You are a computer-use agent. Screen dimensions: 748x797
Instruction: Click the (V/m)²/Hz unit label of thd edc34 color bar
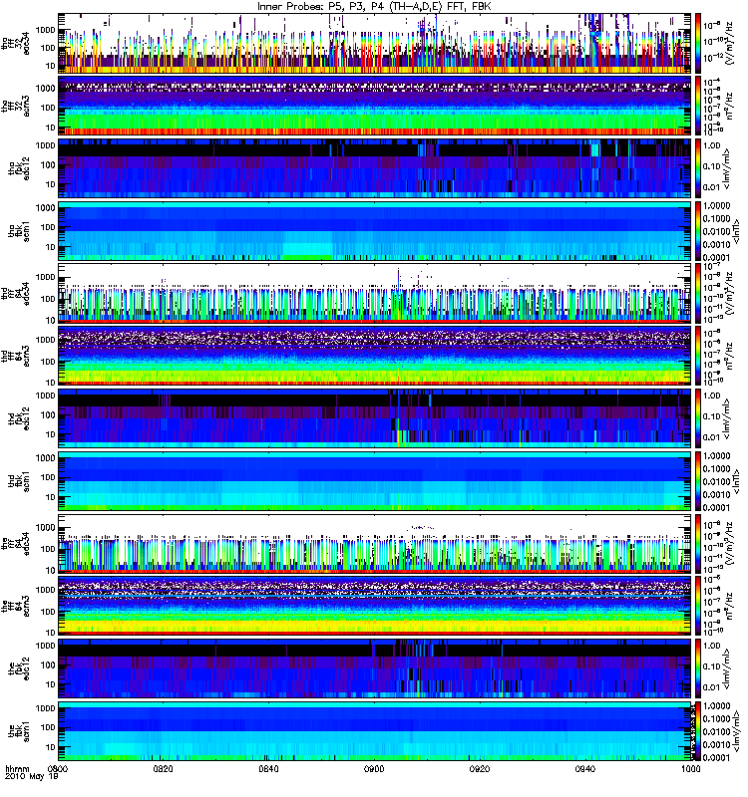(730, 294)
